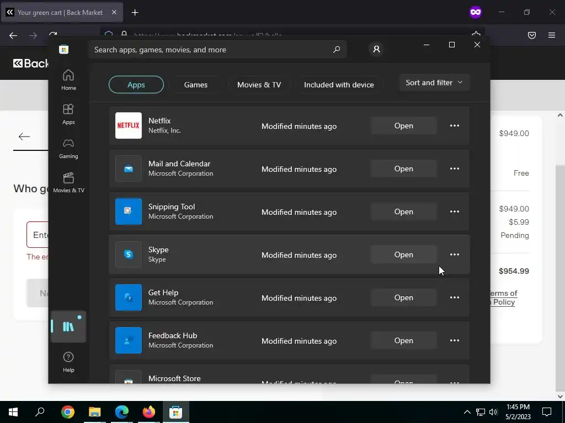This screenshot has width=565, height=423.
Task: Open the Netflix app
Action: tap(403, 126)
